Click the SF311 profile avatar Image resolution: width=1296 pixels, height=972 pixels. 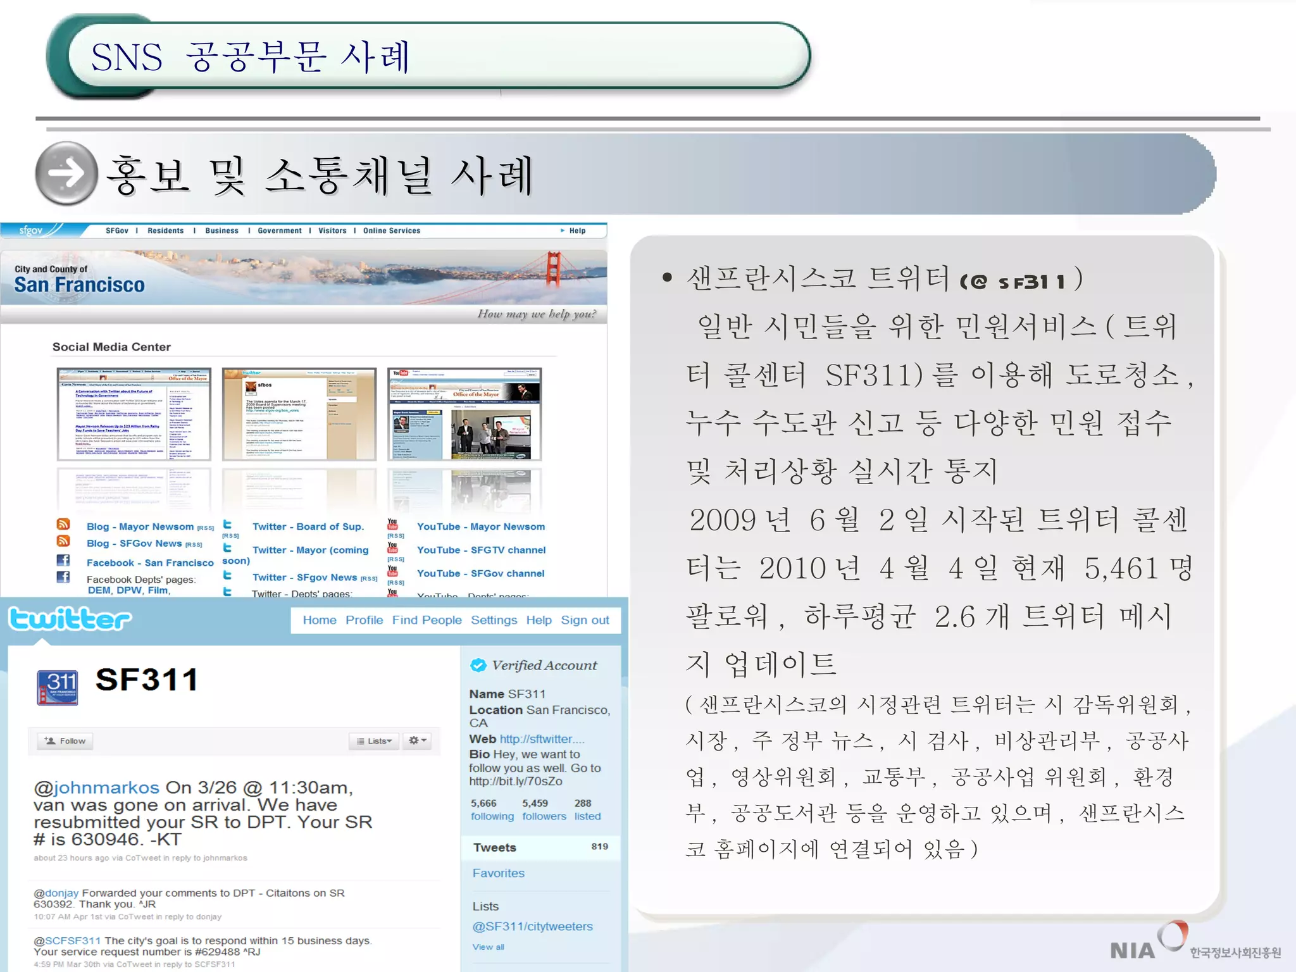click(58, 688)
